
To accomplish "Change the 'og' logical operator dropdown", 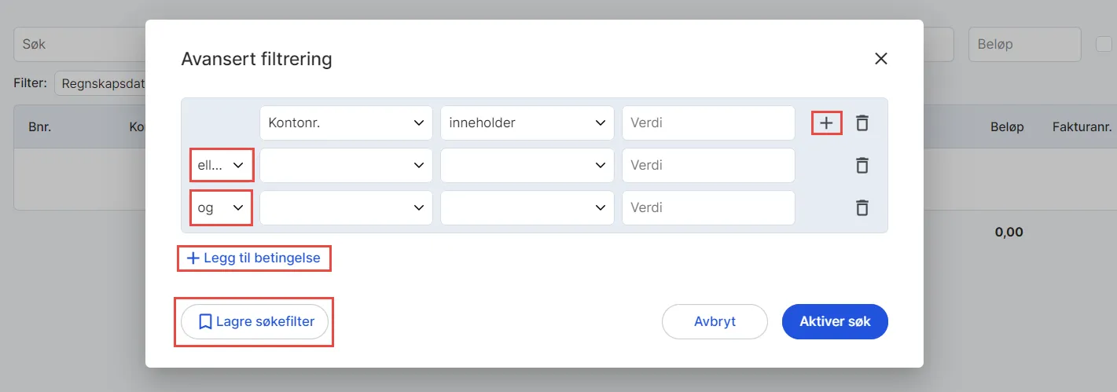I will click(x=221, y=208).
